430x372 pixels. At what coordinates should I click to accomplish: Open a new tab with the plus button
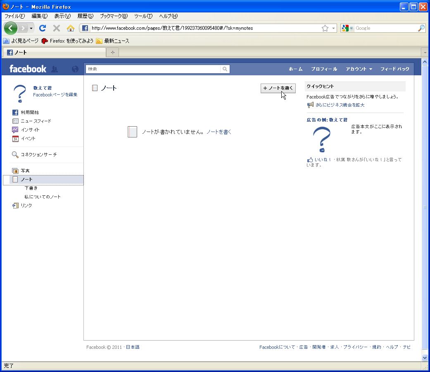[x=112, y=52]
